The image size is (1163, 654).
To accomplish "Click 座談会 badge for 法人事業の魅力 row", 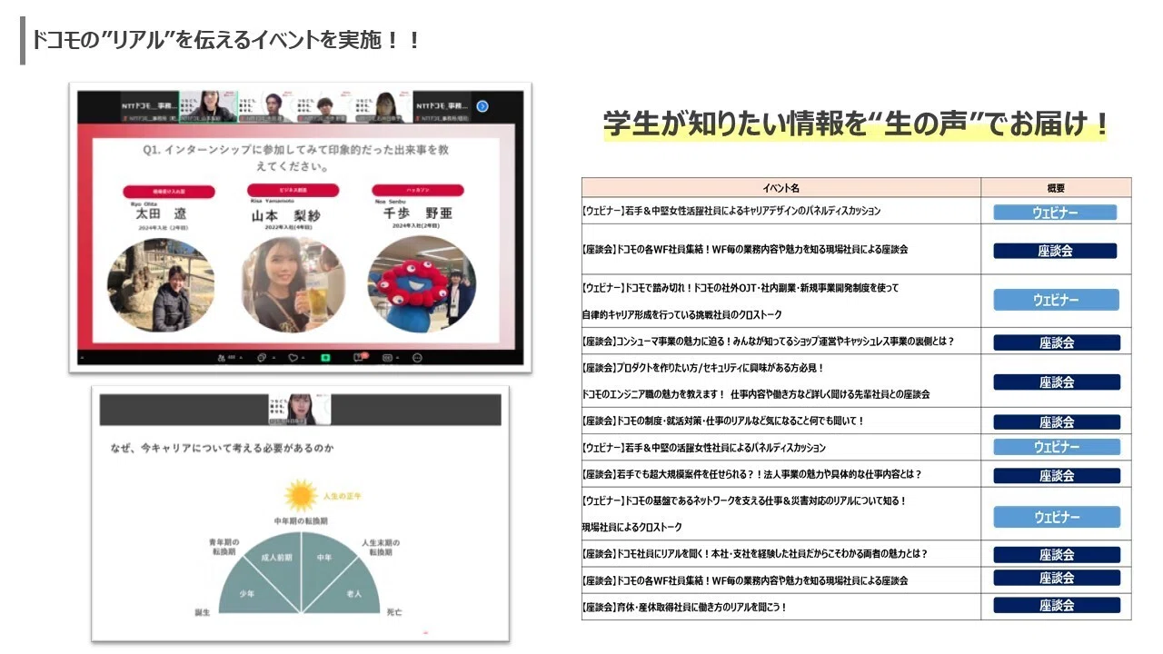I will [1057, 475].
